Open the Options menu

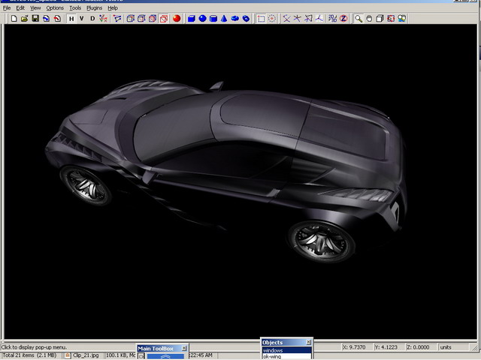click(55, 7)
